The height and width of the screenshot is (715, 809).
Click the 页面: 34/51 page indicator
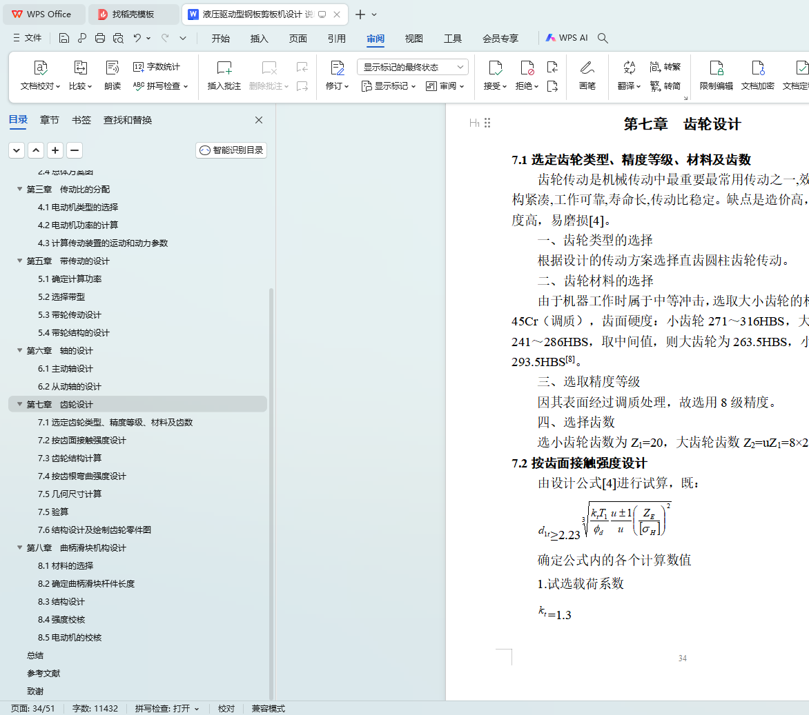click(x=32, y=708)
